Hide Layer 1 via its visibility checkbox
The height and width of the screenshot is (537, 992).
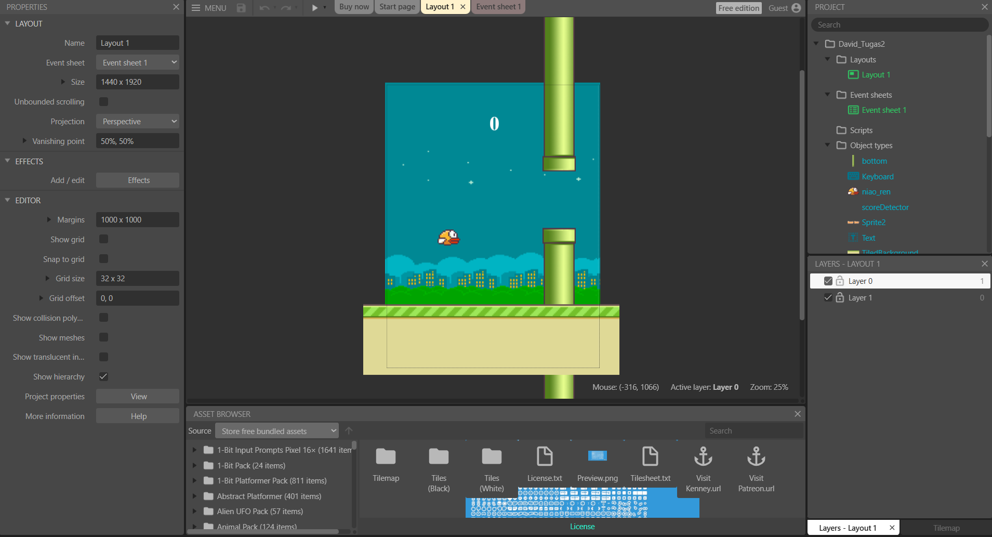pyautogui.click(x=828, y=297)
